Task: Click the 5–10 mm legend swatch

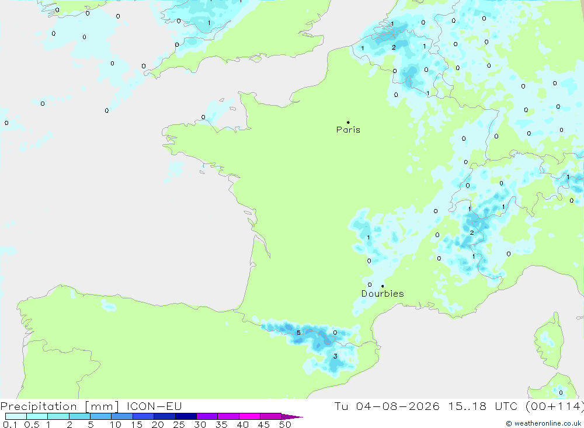Action: (101, 416)
